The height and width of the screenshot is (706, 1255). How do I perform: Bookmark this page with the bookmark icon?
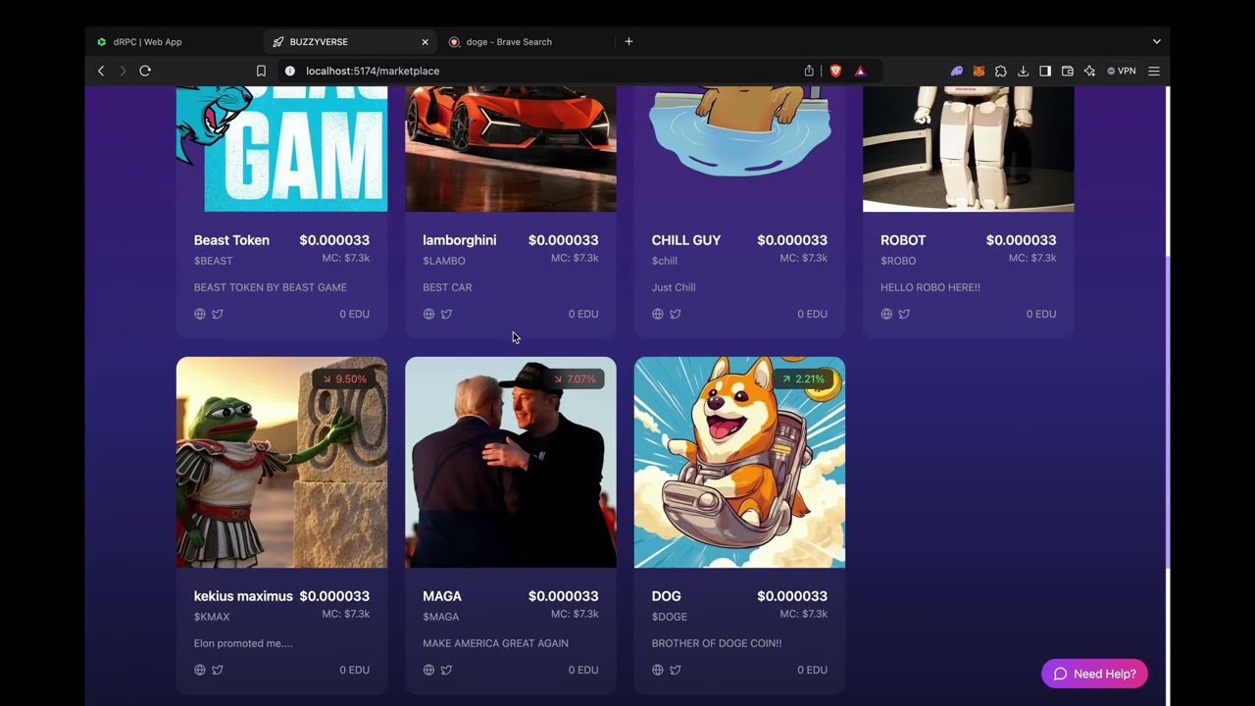pos(261,71)
